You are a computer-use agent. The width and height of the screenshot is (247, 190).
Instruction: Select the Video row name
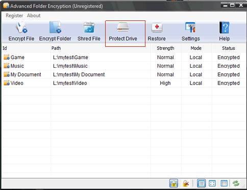(x=17, y=83)
